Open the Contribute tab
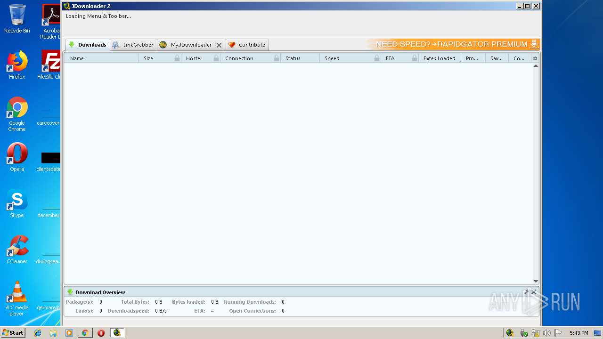Screen dimensions: 603x339 pos(247,45)
